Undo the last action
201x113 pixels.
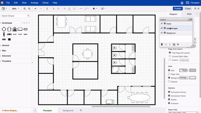pyautogui.click(x=35, y=8)
